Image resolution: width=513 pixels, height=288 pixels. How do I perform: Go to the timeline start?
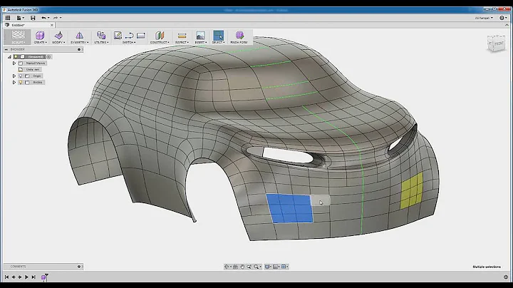tap(6, 277)
